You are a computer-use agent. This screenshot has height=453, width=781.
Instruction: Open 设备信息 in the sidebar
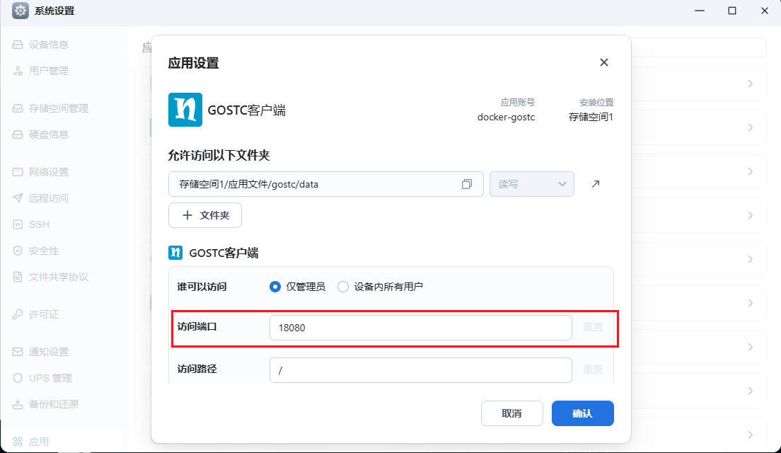click(x=48, y=45)
